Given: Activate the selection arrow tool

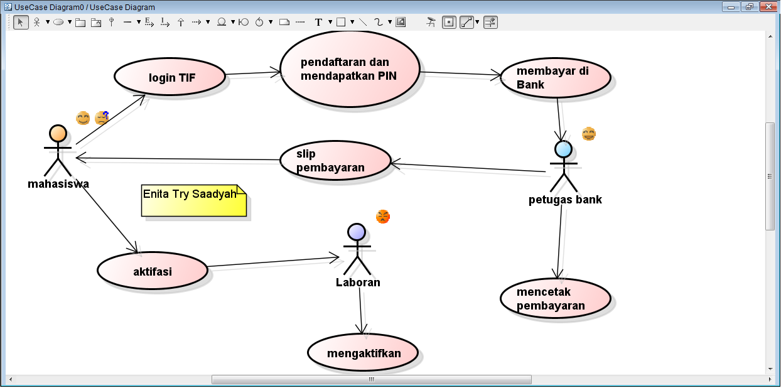Looking at the screenshot, I should [20, 22].
